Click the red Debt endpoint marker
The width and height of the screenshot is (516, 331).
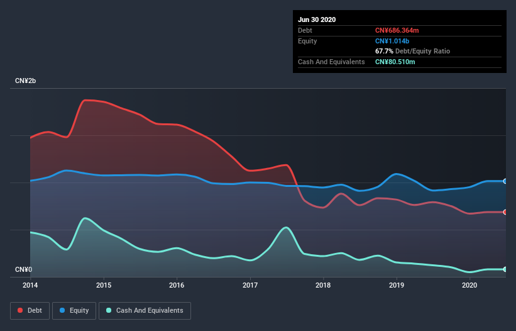(x=505, y=212)
